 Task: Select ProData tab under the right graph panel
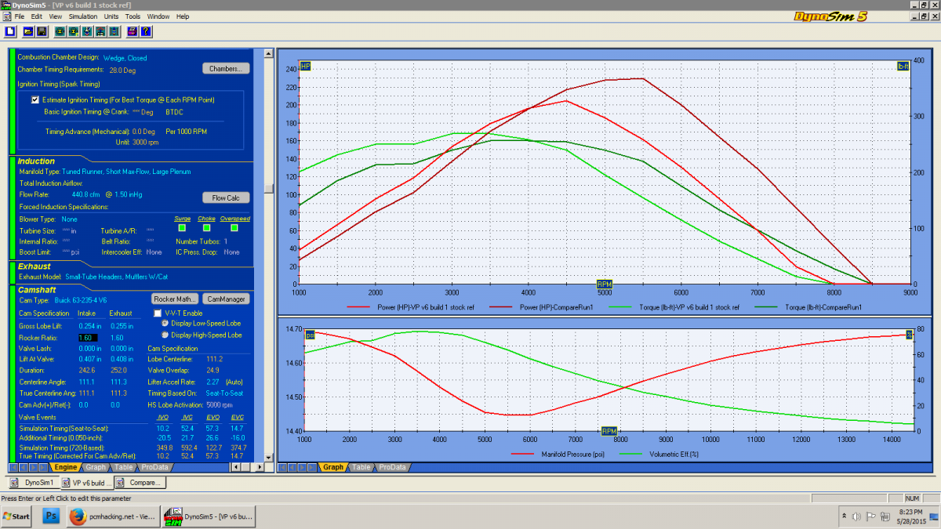click(x=393, y=467)
